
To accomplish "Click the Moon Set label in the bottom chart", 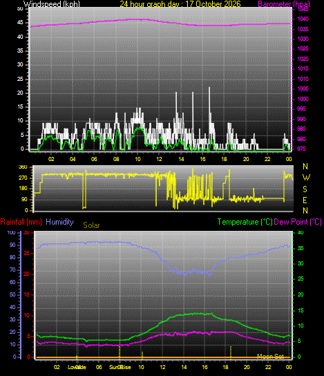I will [x=270, y=357].
